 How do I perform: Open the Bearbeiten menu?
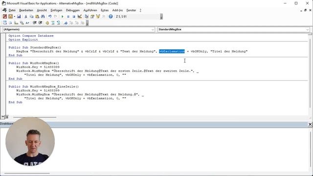[26, 10]
